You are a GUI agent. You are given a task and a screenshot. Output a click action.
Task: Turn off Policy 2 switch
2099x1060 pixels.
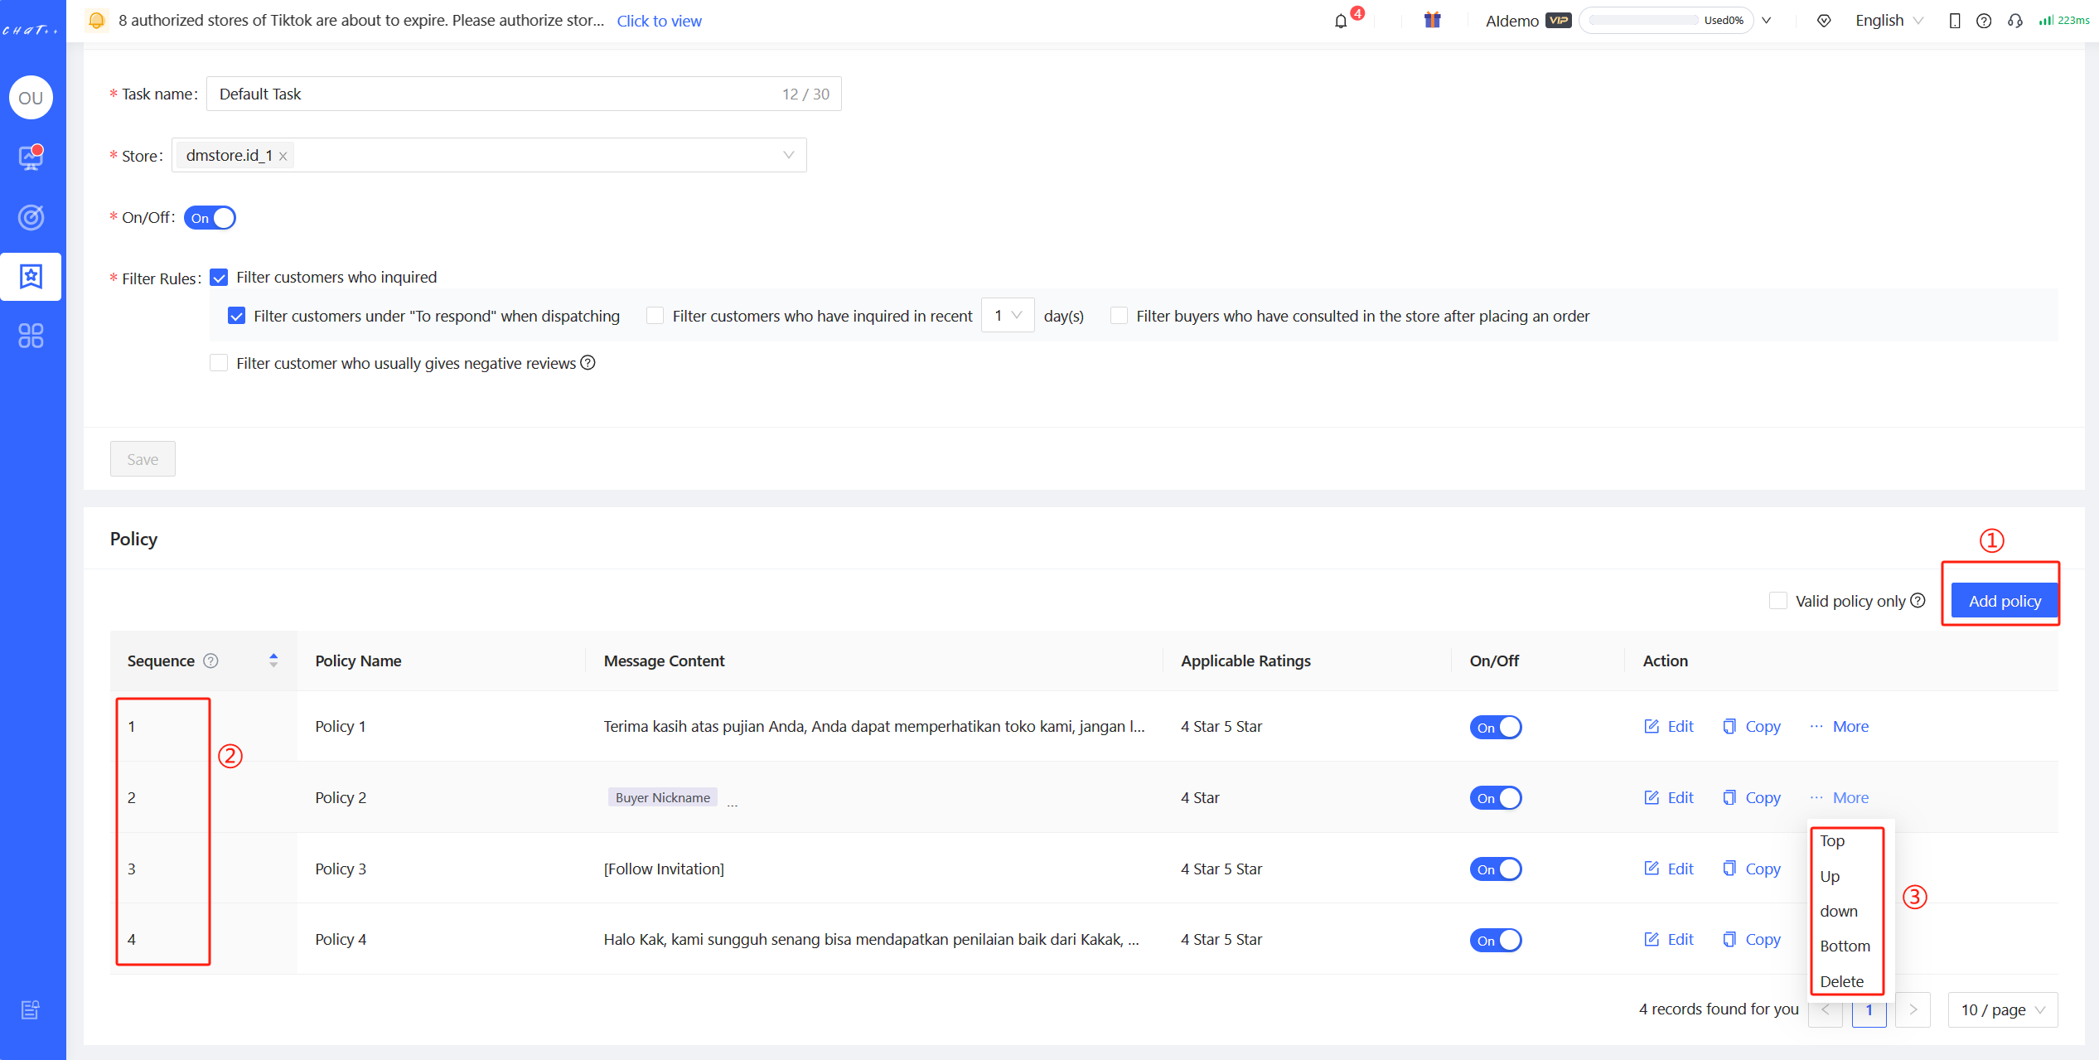(1496, 798)
